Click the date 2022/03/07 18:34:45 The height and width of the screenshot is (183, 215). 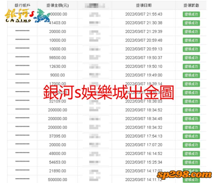tap(144, 119)
